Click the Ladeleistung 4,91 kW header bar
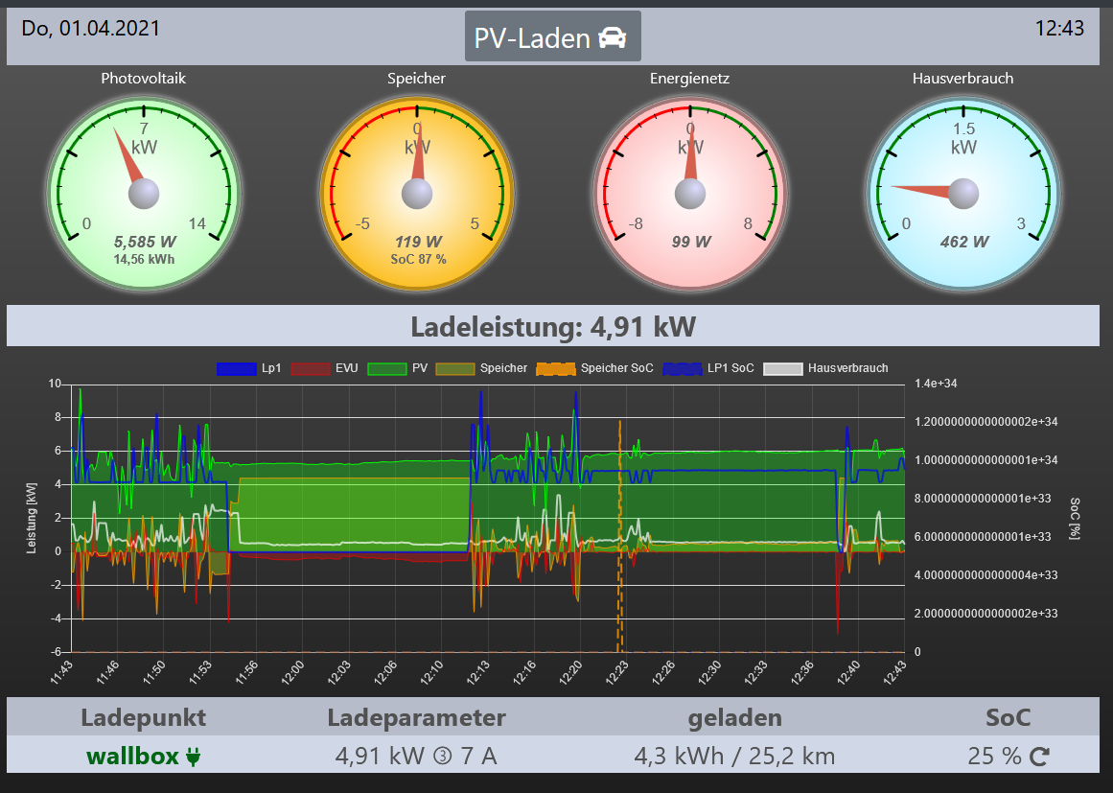 click(x=552, y=327)
